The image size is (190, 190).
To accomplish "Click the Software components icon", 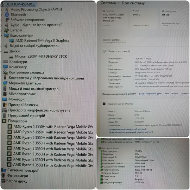I will tap(7, 20).
